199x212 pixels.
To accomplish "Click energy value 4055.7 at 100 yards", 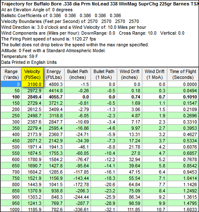I will click(54, 97).
